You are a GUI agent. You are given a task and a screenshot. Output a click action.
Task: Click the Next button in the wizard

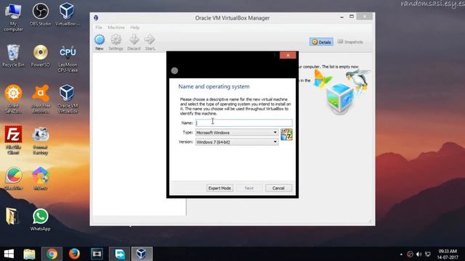click(x=248, y=188)
